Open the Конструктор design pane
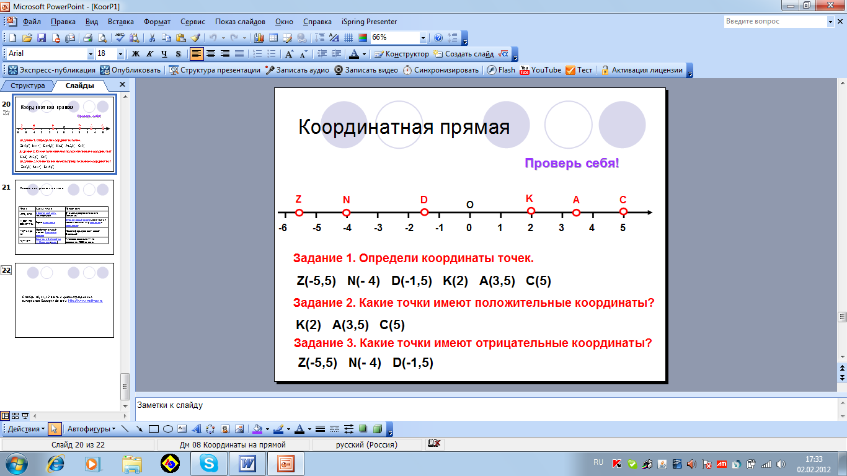847x476 pixels. pos(402,54)
